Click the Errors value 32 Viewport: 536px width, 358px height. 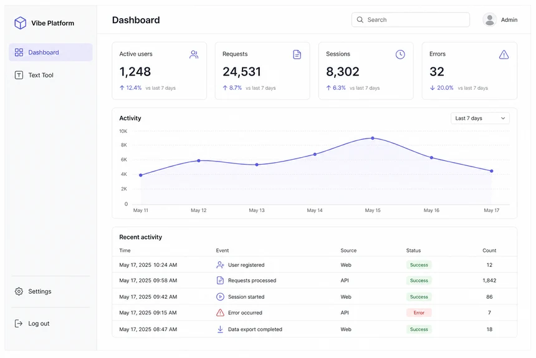point(437,72)
